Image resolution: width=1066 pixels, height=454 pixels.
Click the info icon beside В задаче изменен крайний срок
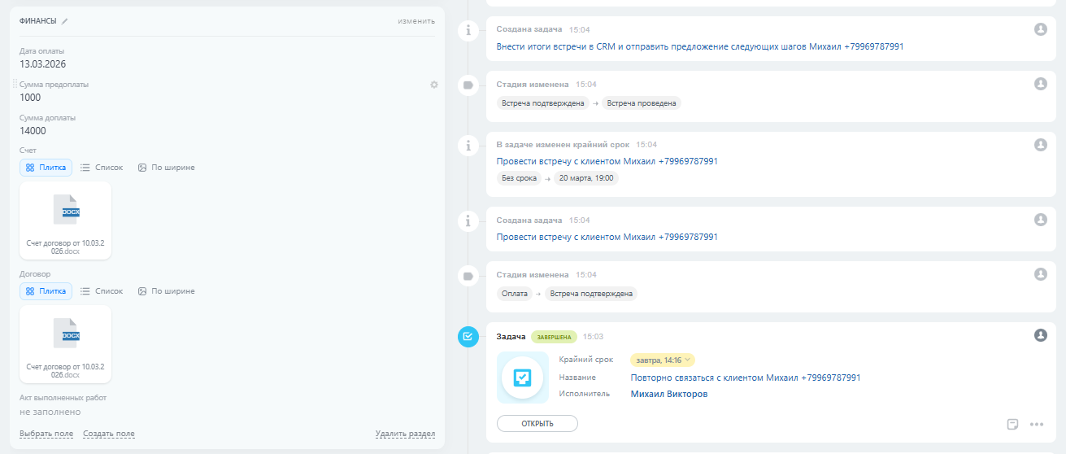[468, 146]
